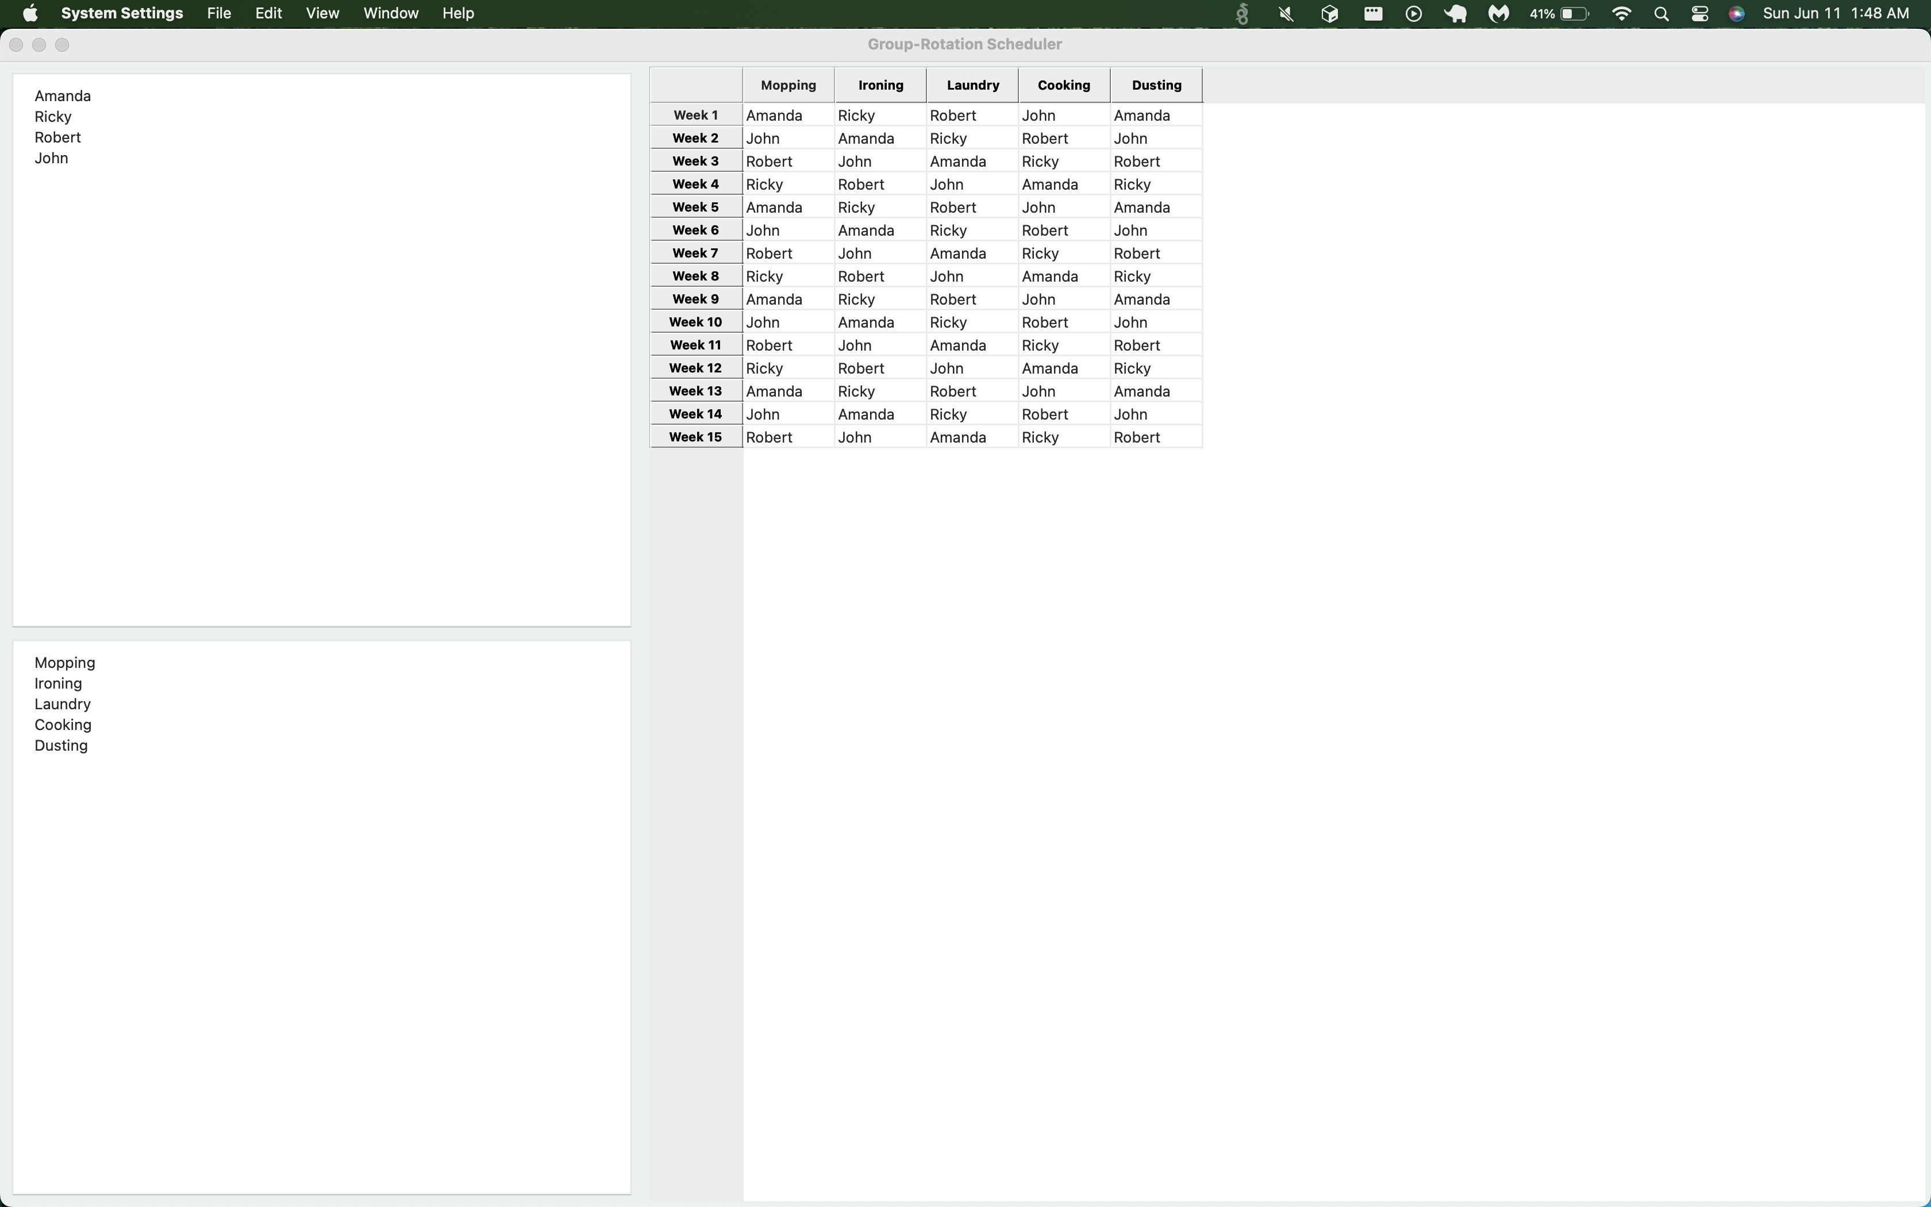Screen dimensions: 1931x1207
Task: Click the Week 2 Ironing cell Amanda
Action: click(x=880, y=139)
